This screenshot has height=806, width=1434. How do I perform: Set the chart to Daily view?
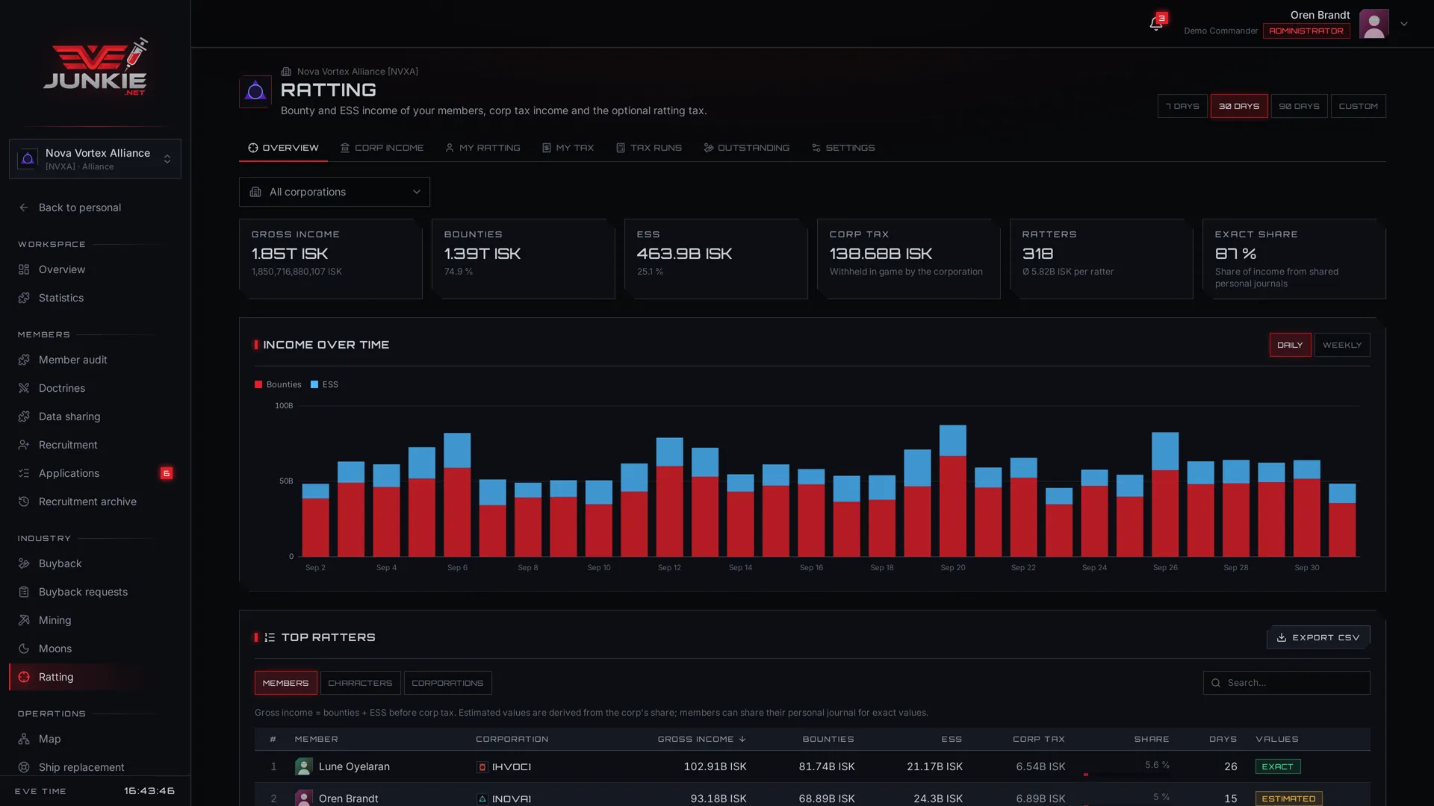(x=1290, y=345)
